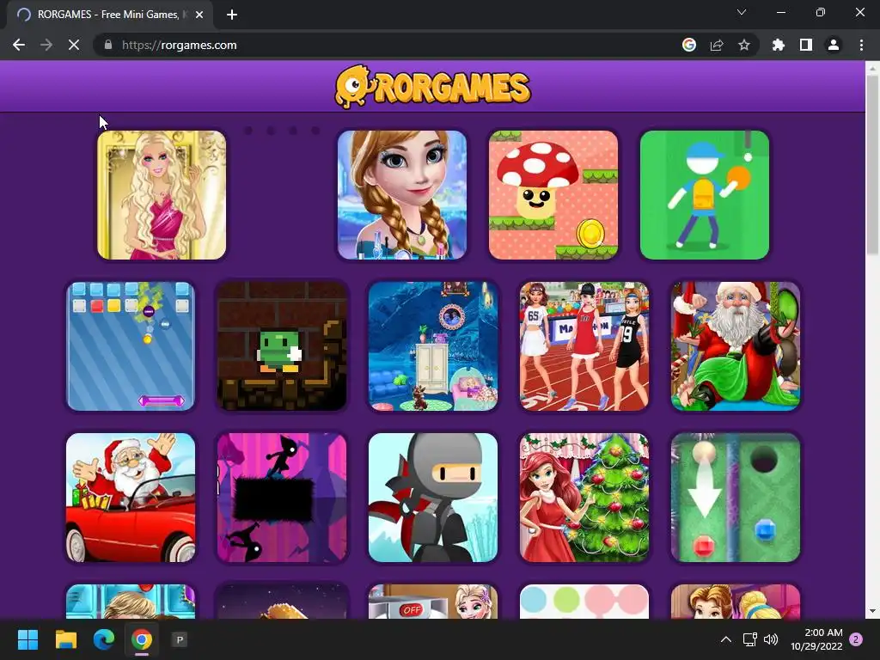Open the Anna braided hair makeover game
The image size is (880, 660).
(402, 195)
